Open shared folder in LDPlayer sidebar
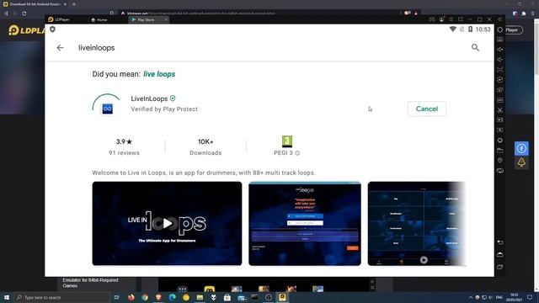Image resolution: width=539 pixels, height=303 pixels. [499, 150]
